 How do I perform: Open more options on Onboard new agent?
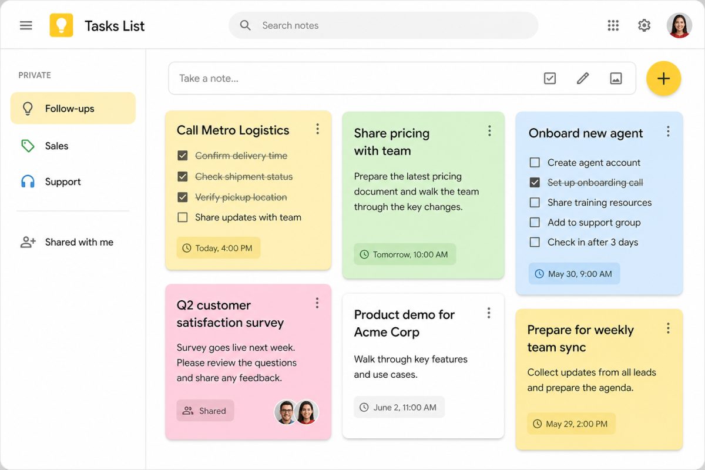[668, 132]
